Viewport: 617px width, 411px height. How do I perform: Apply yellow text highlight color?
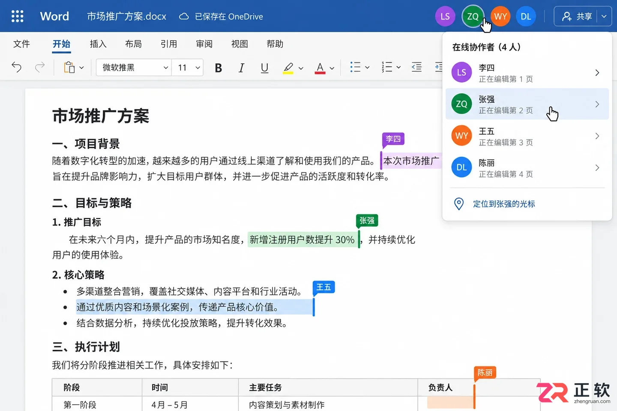(x=288, y=68)
